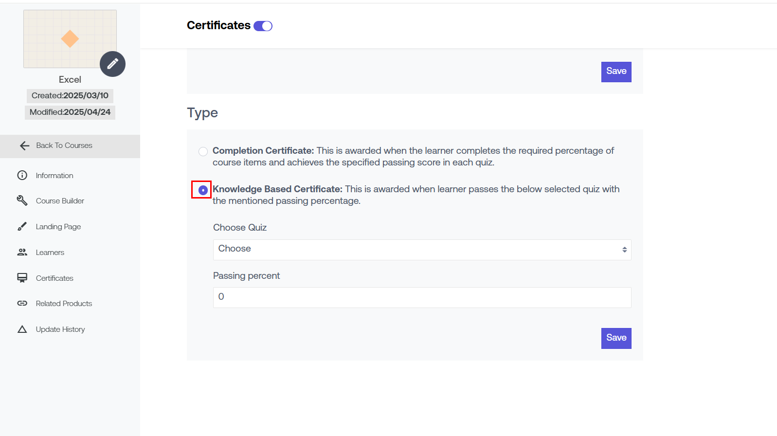The width and height of the screenshot is (777, 436).
Task: Click the Passing percent input field
Action: (x=422, y=297)
